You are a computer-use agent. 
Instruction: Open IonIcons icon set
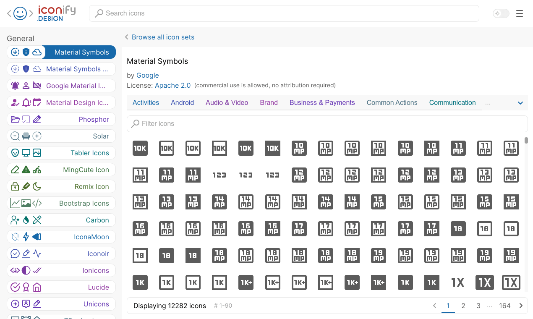(61, 270)
